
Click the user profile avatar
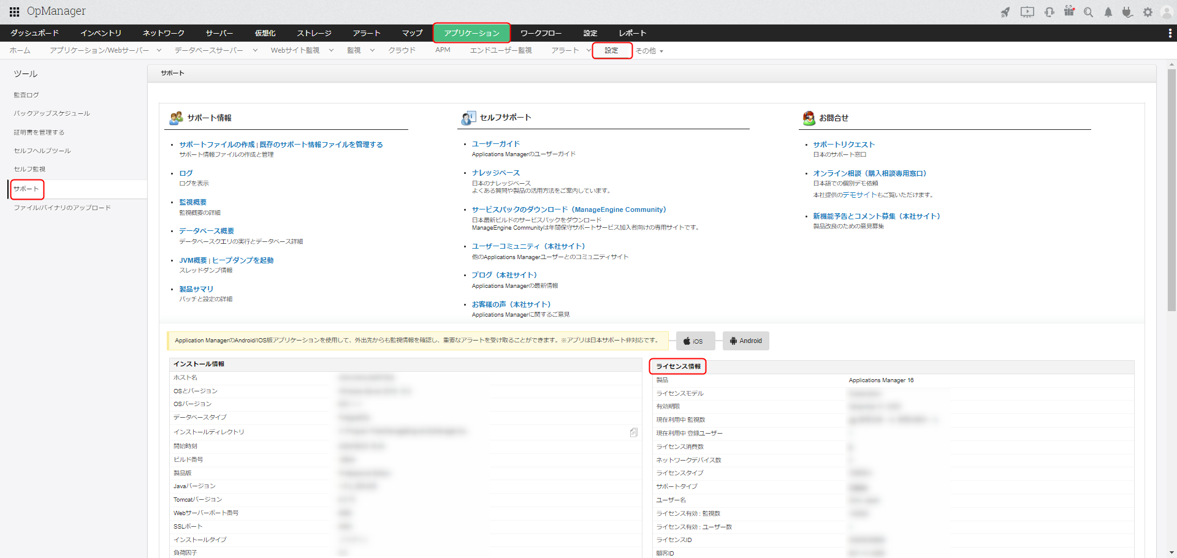(x=1167, y=12)
